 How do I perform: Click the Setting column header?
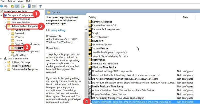[92, 17]
